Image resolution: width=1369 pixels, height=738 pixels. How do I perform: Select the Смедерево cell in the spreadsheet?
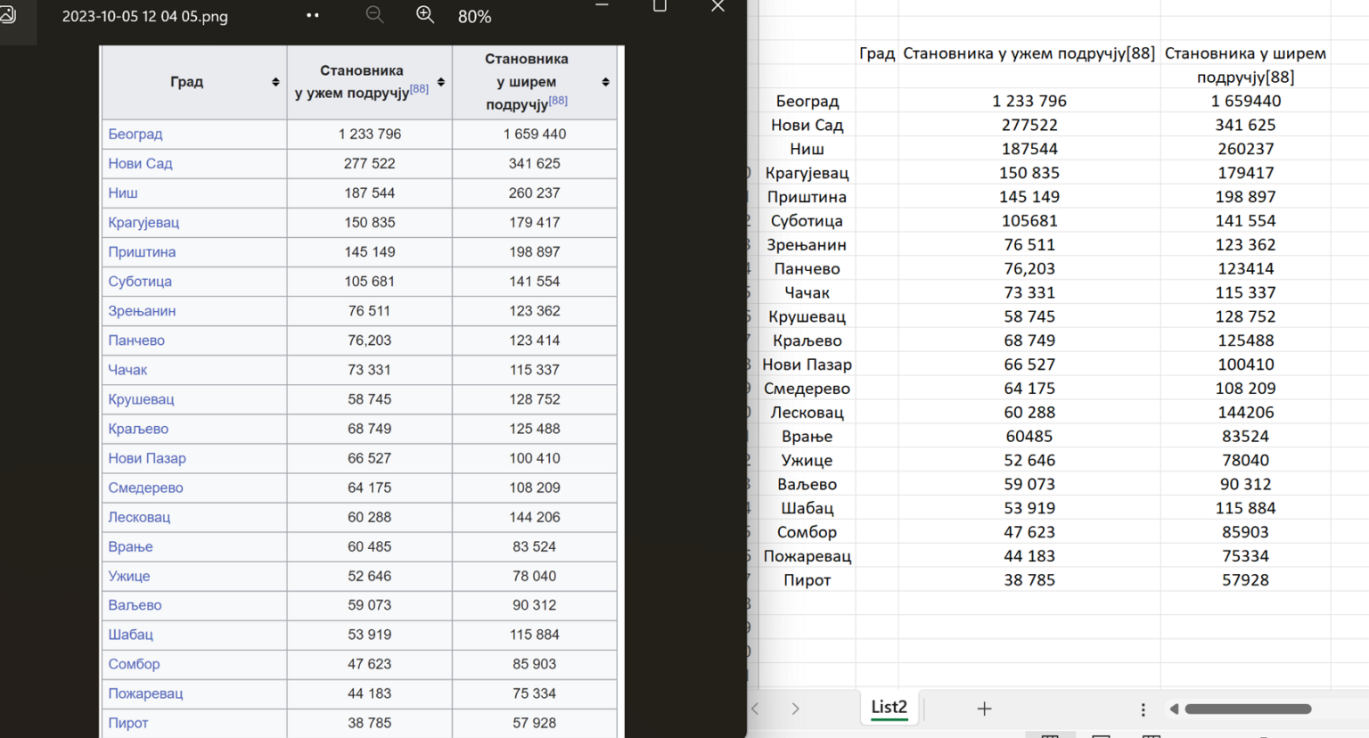pyautogui.click(x=807, y=389)
